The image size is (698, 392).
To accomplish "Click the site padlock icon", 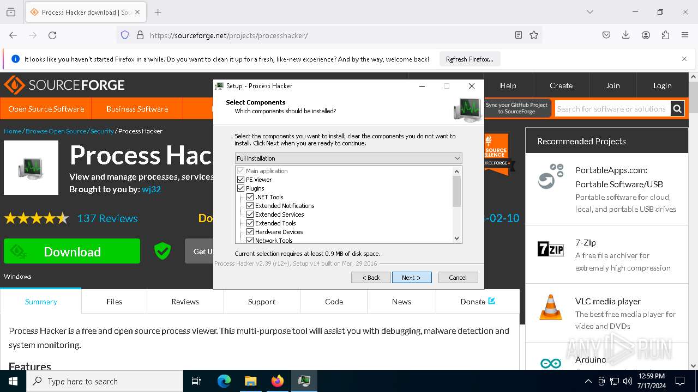I will (x=140, y=35).
